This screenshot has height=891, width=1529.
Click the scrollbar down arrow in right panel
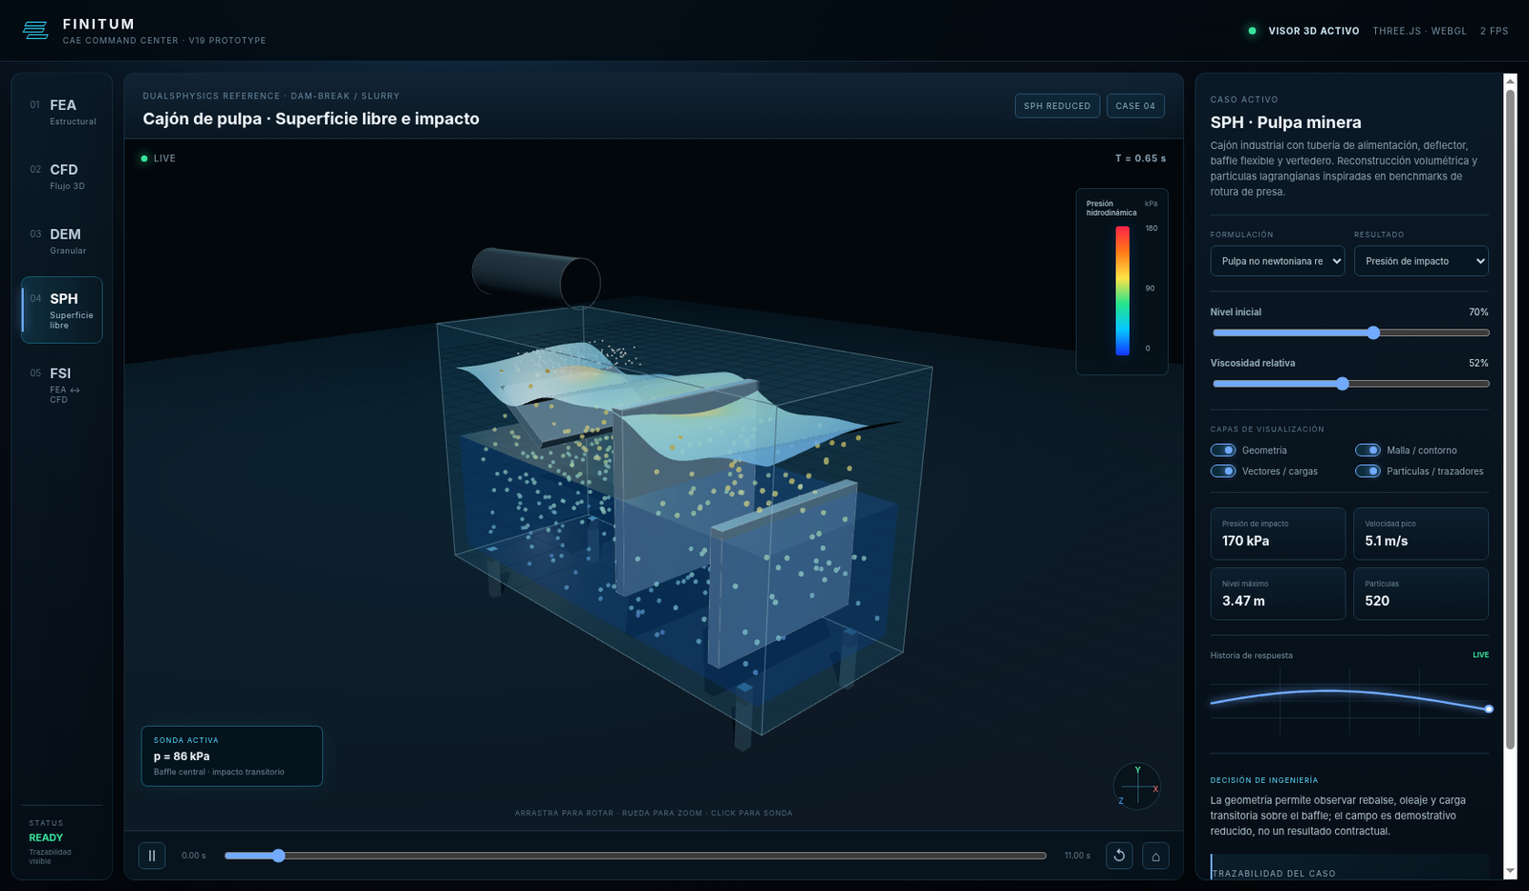[1510, 871]
